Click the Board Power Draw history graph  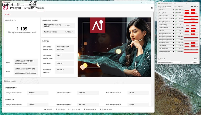pyautogui.click(x=191, y=43)
